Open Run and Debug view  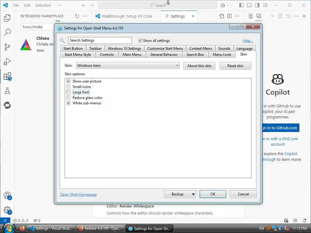(7, 62)
